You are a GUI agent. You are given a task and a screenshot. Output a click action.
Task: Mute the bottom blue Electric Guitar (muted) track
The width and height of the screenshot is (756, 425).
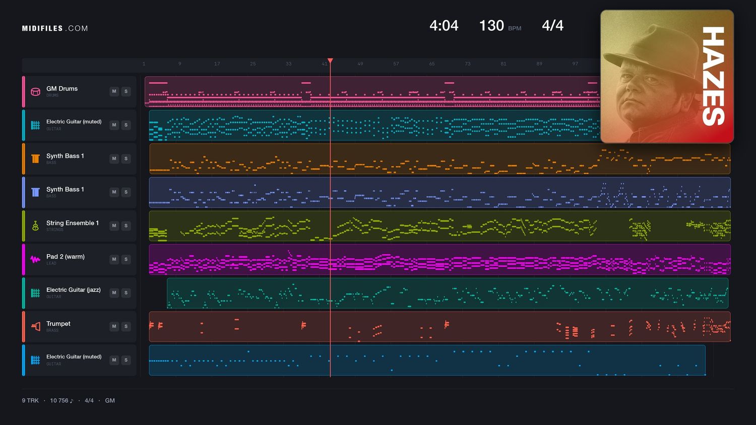pyautogui.click(x=114, y=360)
